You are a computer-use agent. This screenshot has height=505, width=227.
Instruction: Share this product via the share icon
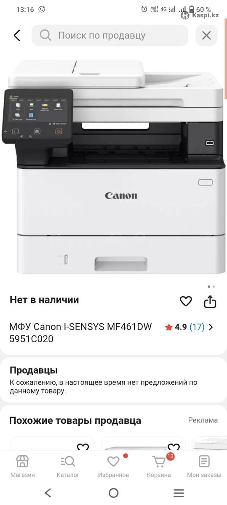pyautogui.click(x=210, y=301)
